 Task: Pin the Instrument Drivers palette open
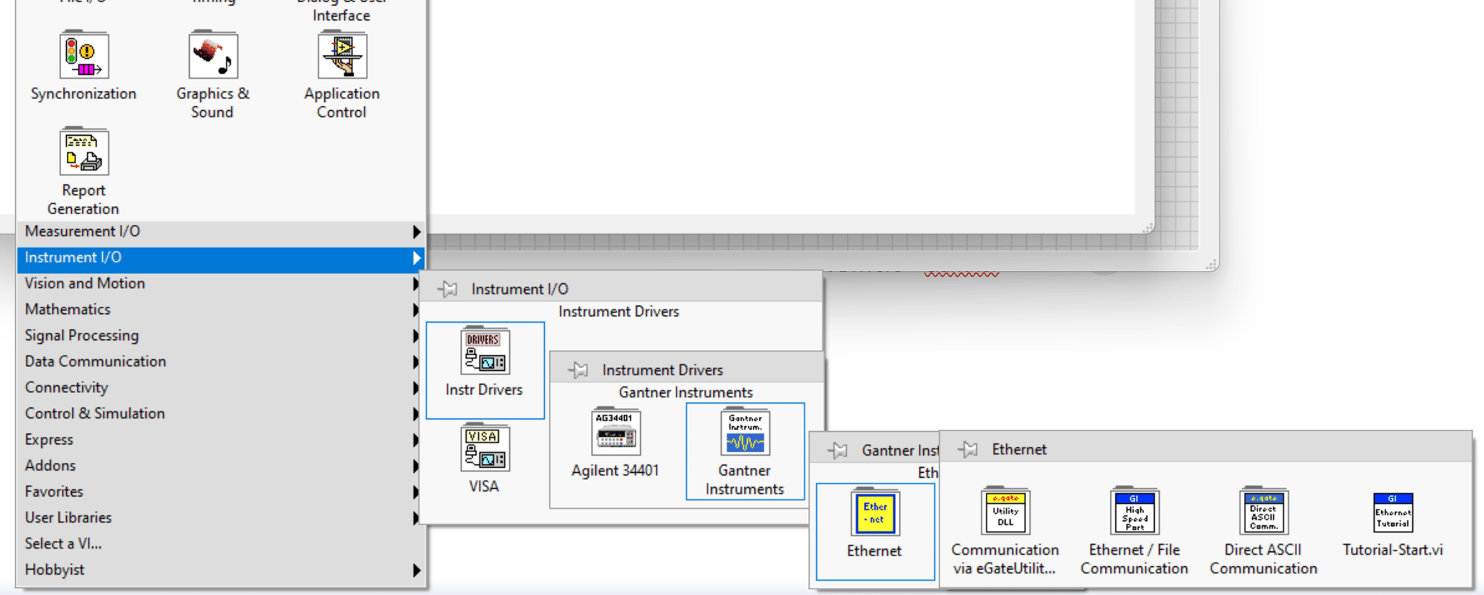coord(578,370)
